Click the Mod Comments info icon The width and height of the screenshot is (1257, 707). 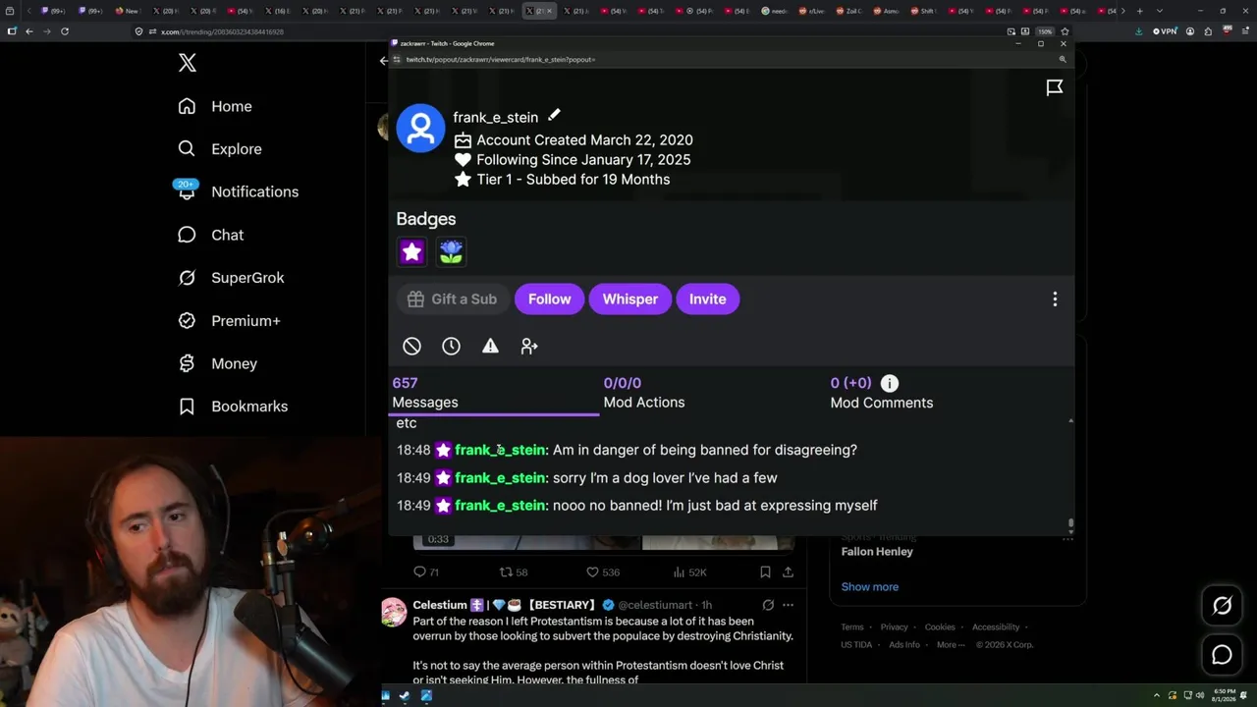(889, 383)
